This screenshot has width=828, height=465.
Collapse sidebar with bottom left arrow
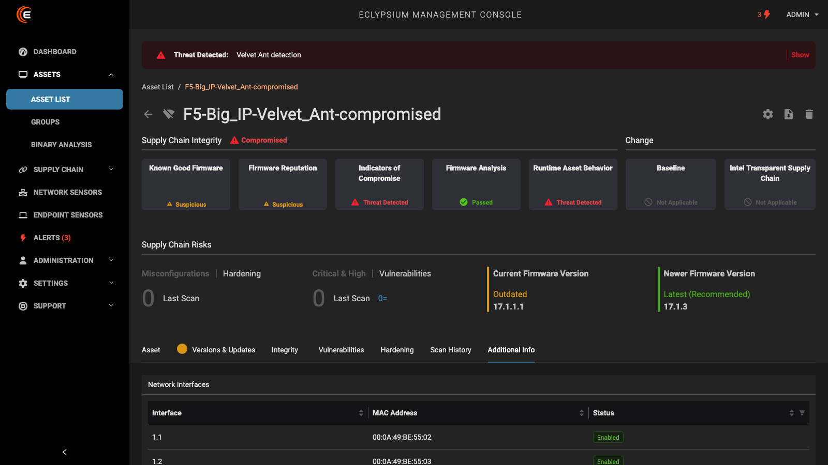click(x=65, y=452)
